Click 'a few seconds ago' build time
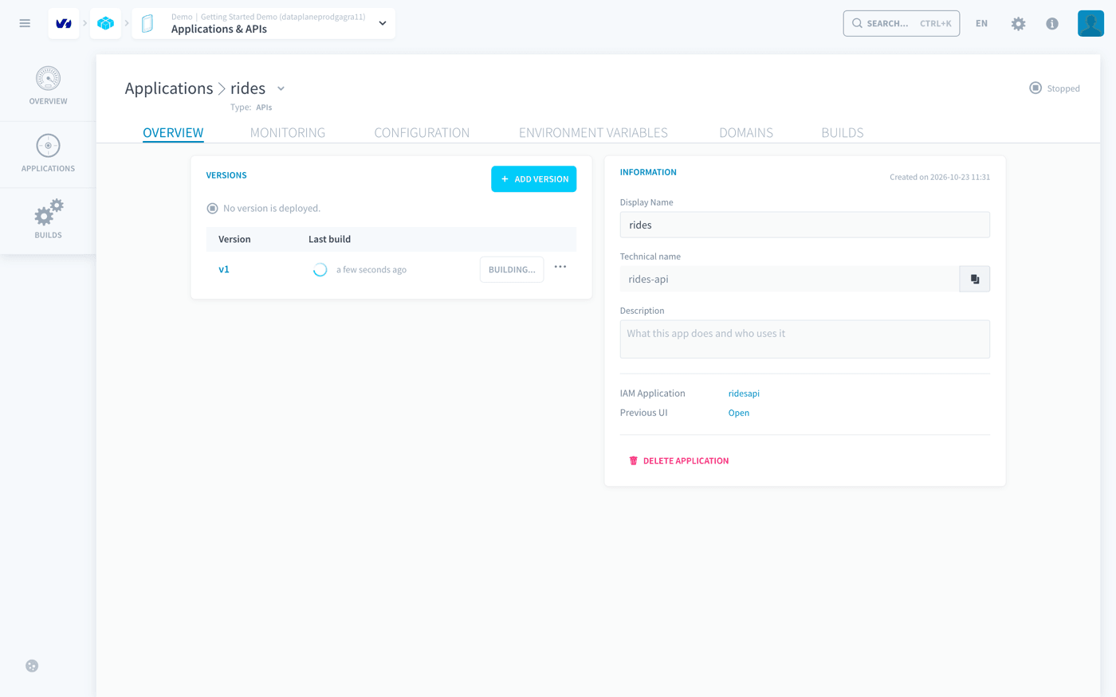Image resolution: width=1116 pixels, height=697 pixels. click(371, 270)
